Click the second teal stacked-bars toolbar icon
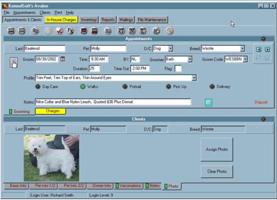277x200 pixels. (x=22, y=31)
